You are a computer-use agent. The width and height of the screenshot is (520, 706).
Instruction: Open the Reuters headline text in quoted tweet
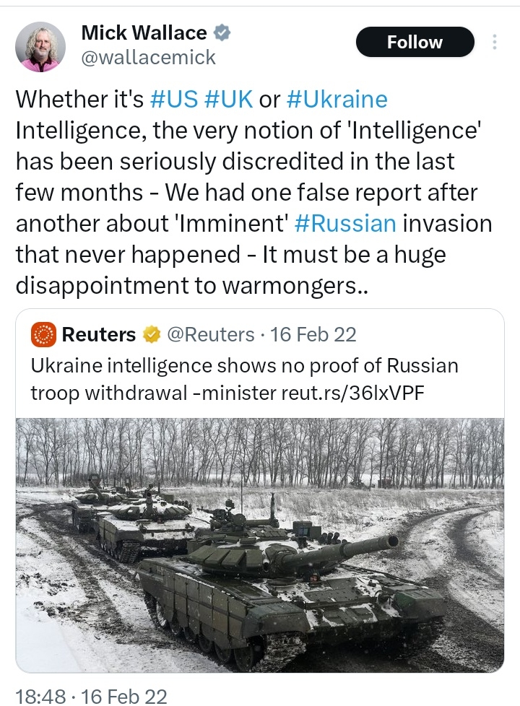click(x=244, y=378)
